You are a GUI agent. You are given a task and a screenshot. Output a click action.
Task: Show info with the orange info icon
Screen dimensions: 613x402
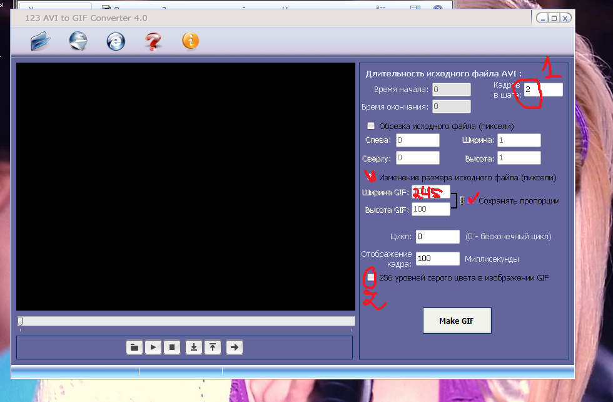pyautogui.click(x=191, y=41)
